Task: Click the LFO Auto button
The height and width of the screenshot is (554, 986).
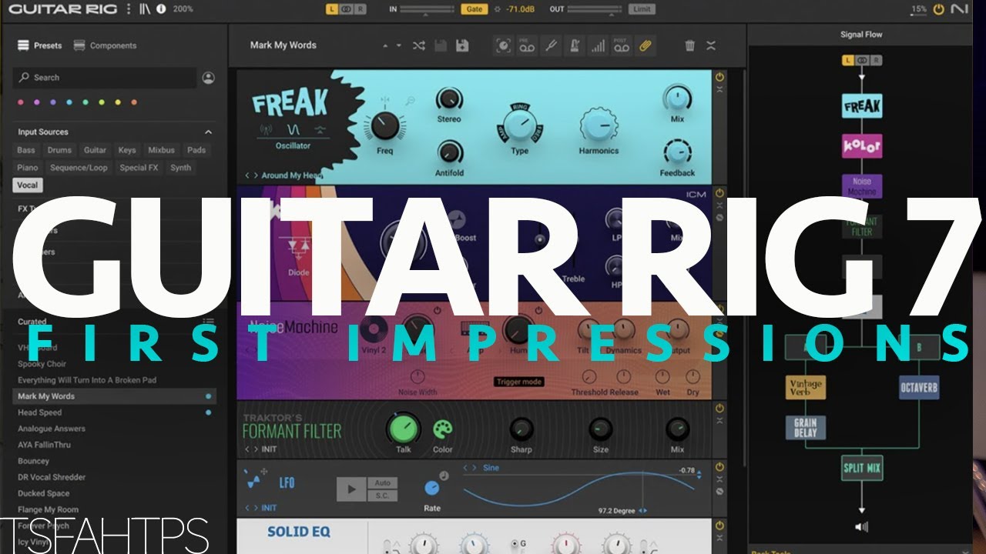Action: pyautogui.click(x=381, y=482)
